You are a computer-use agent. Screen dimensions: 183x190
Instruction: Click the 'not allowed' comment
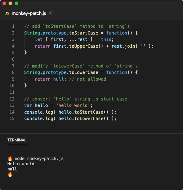[88, 79]
